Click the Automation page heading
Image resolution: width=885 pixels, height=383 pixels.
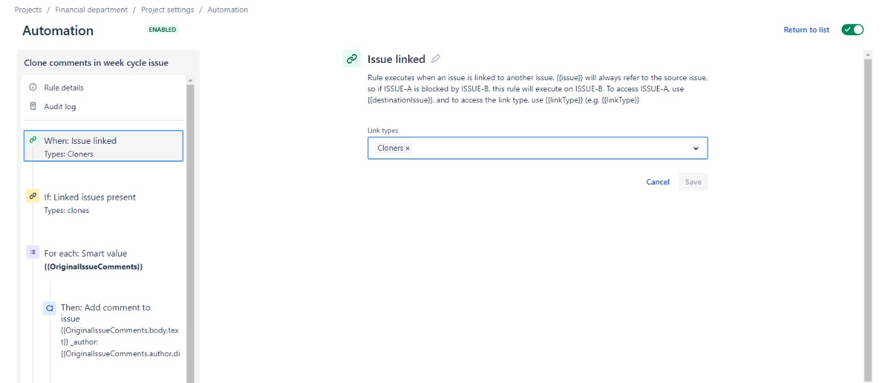tap(58, 30)
